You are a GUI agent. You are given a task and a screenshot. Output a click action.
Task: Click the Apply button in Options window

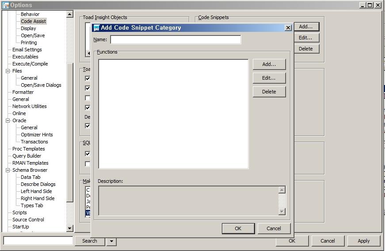363,241
